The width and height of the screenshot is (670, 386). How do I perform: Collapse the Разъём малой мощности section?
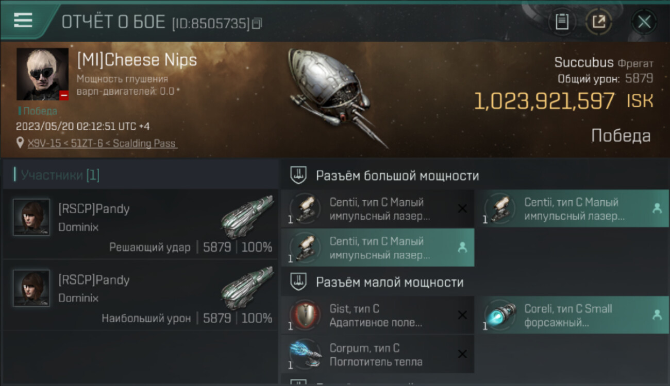pos(298,282)
